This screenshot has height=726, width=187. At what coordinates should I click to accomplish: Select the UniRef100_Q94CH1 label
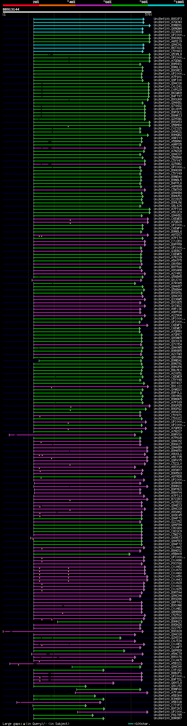(168, 45)
